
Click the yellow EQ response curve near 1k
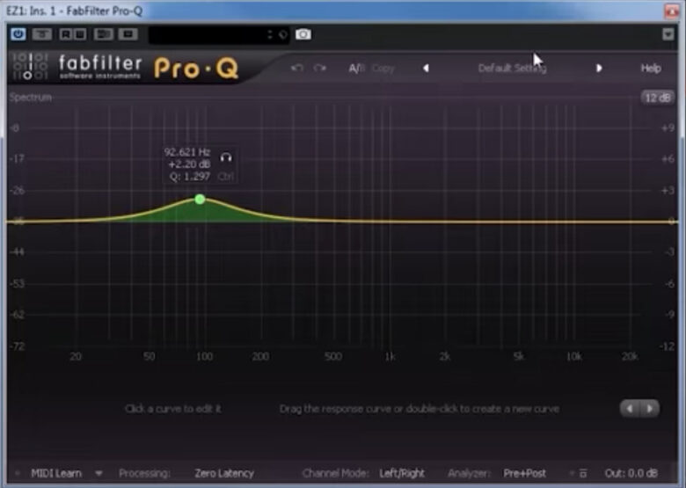coord(390,222)
